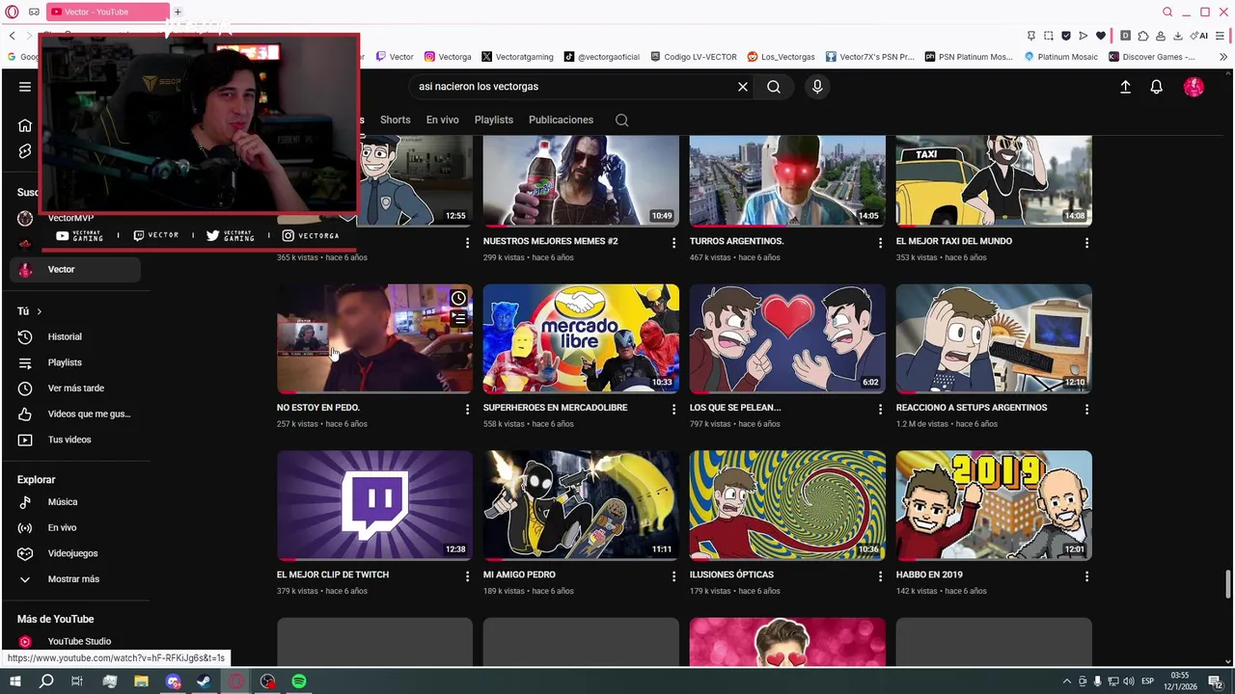1235x694 pixels.
Task: Open Videojuegos under Explorar
Action: (x=74, y=553)
